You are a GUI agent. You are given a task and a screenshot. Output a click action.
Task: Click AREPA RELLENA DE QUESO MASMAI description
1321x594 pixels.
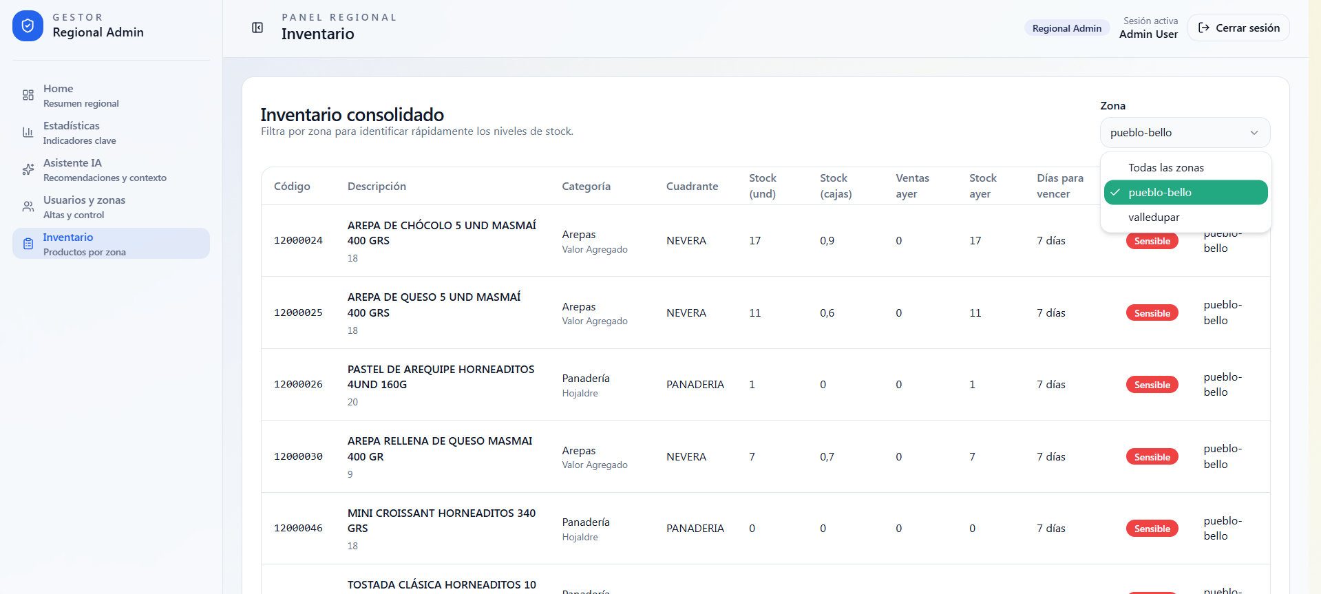tap(440, 449)
